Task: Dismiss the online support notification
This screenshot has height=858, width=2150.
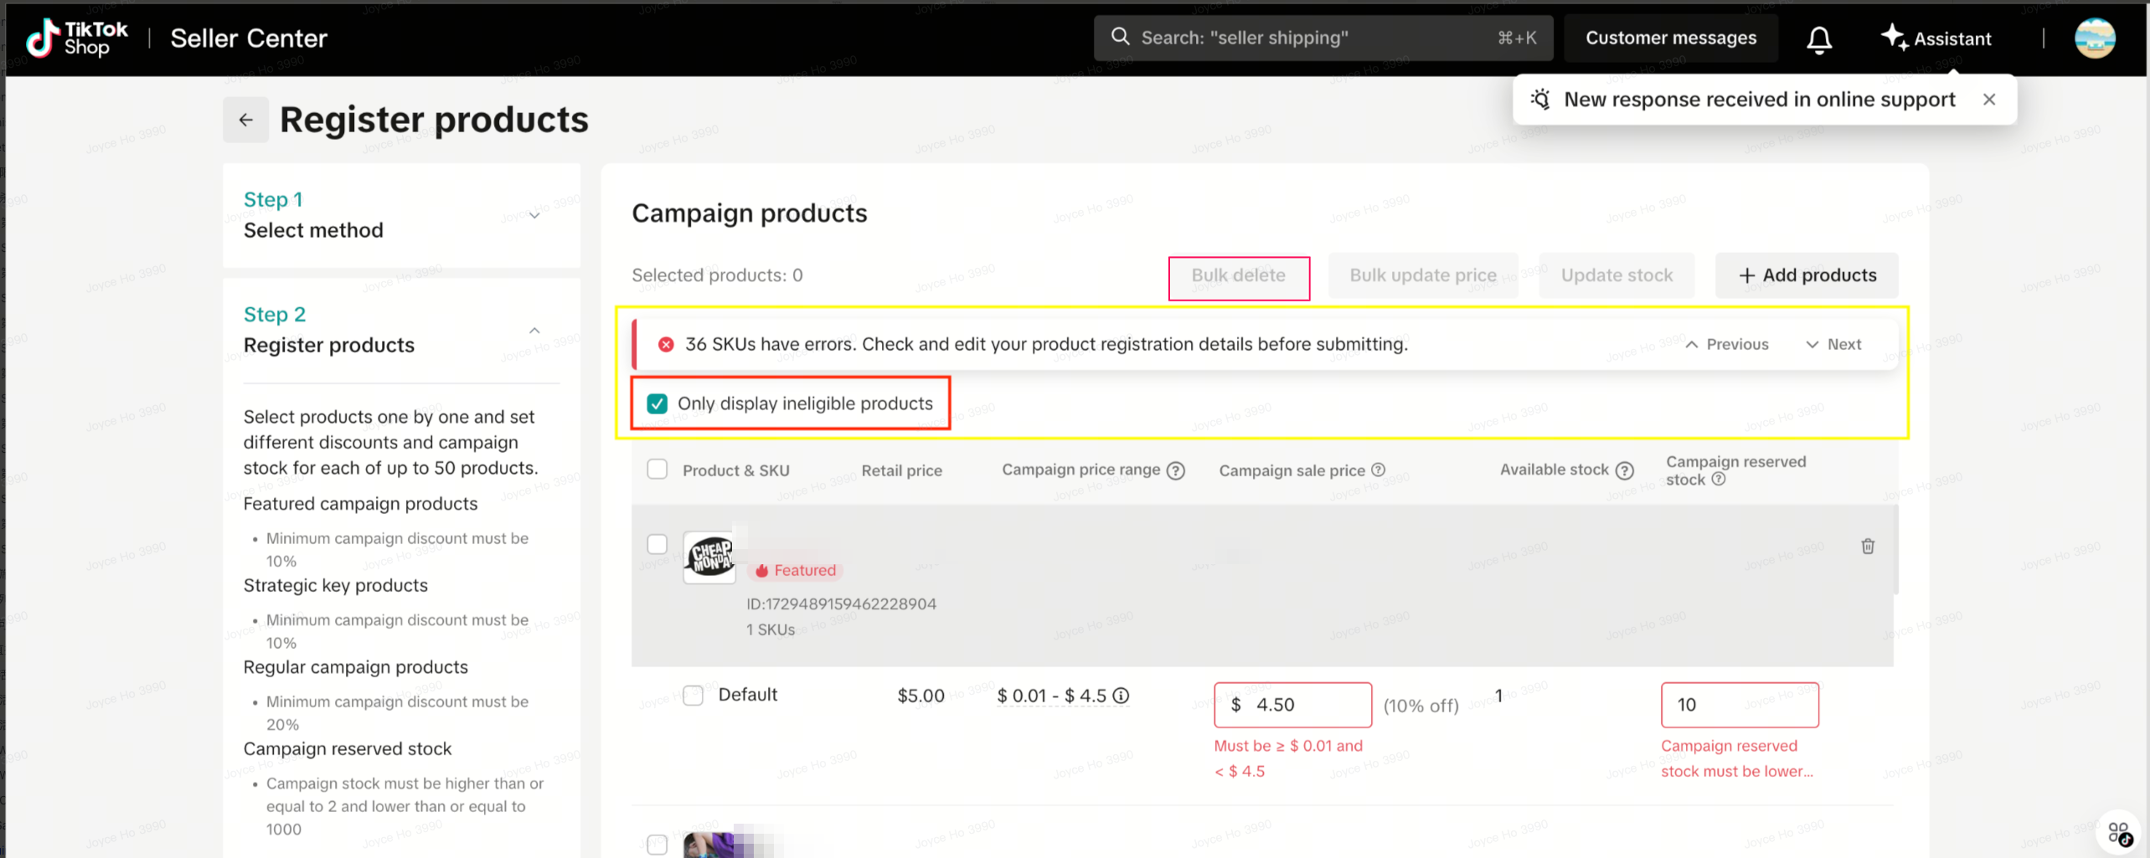Action: point(1989,100)
